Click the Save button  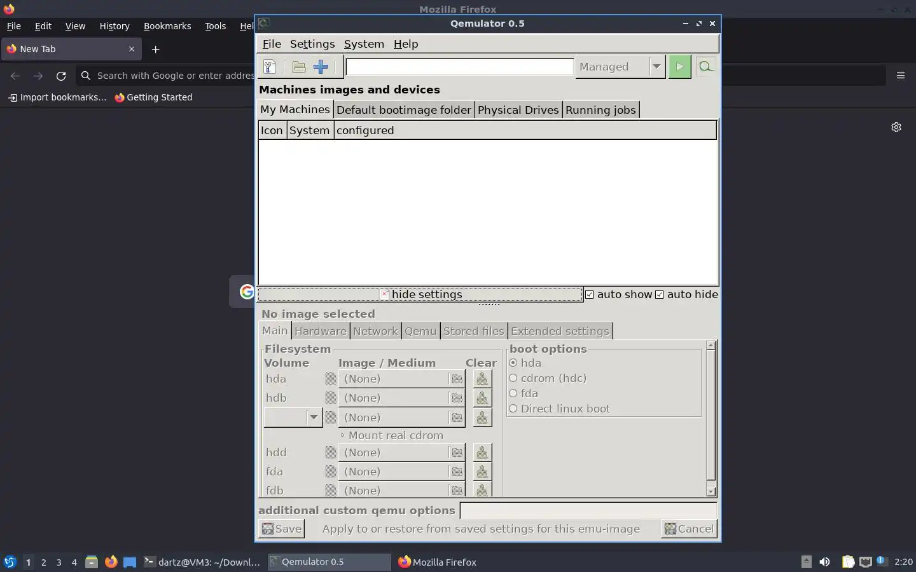(x=281, y=529)
